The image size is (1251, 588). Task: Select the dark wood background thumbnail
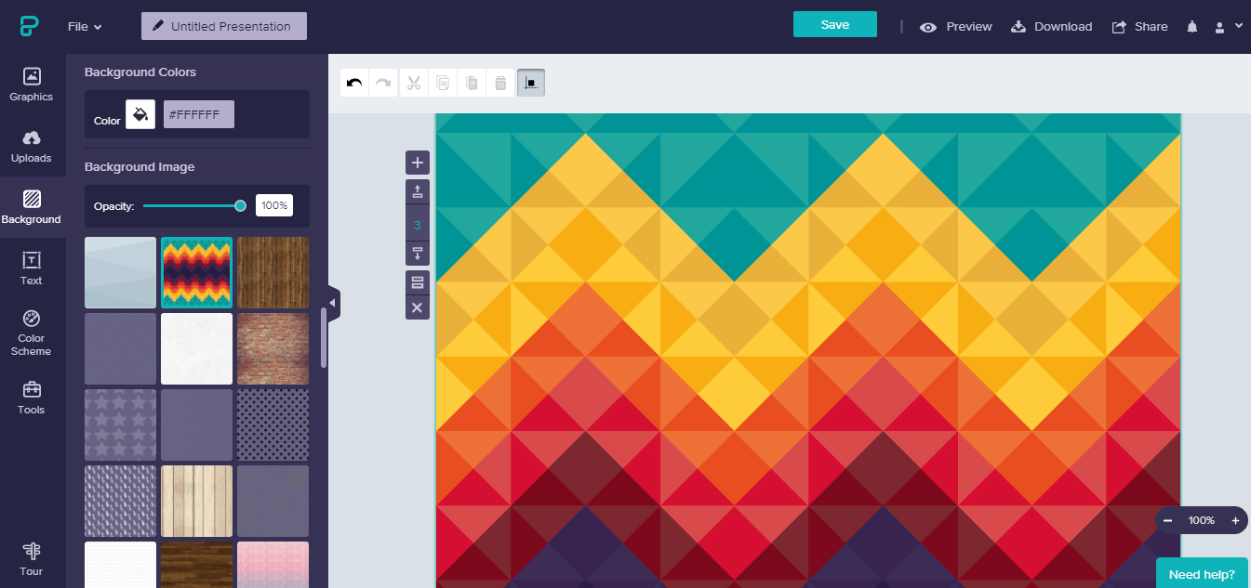pyautogui.click(x=273, y=272)
